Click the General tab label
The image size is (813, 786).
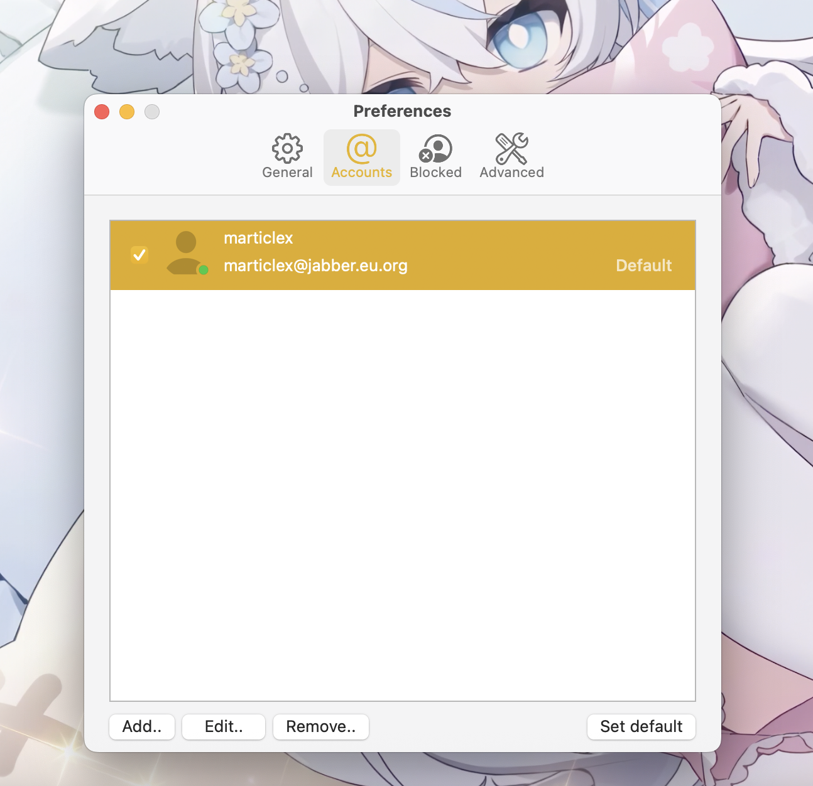click(287, 173)
